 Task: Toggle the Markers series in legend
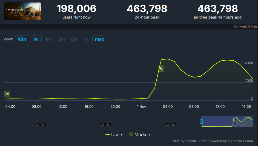pyautogui.click(x=140, y=135)
